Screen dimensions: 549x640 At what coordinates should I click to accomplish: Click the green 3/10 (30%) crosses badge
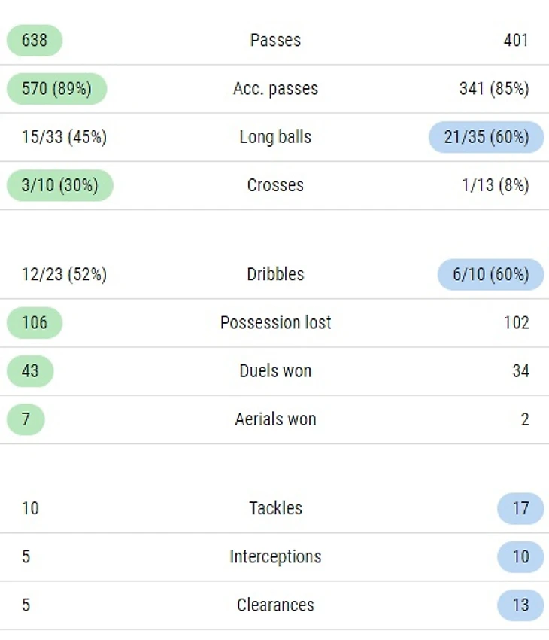coord(60,185)
